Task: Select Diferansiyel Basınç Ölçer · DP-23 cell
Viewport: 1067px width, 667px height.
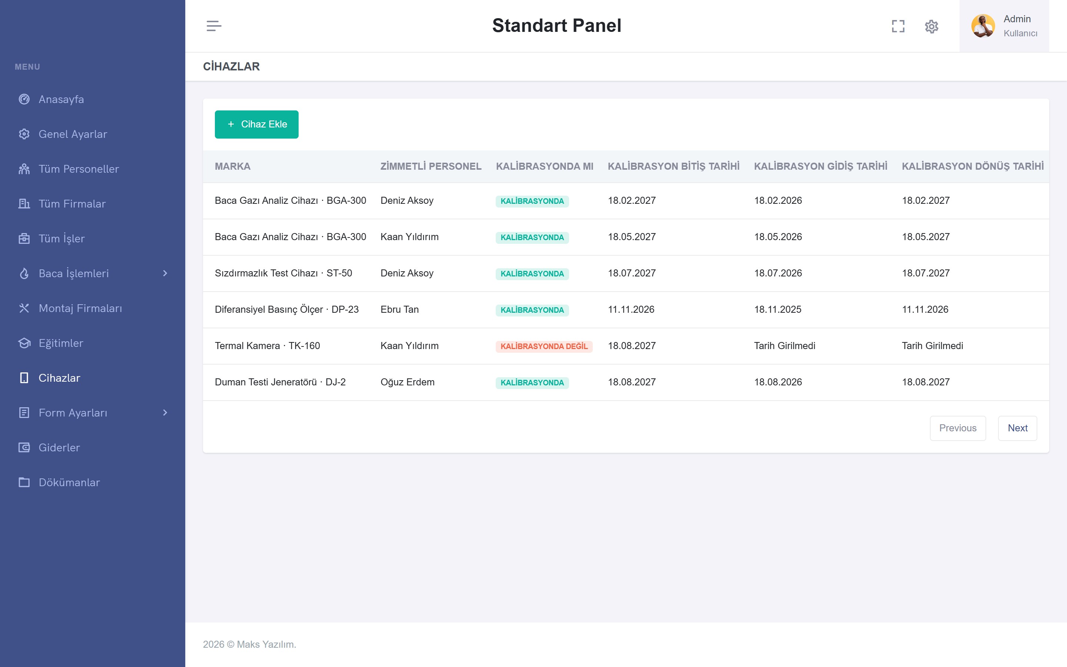Action: 287,310
